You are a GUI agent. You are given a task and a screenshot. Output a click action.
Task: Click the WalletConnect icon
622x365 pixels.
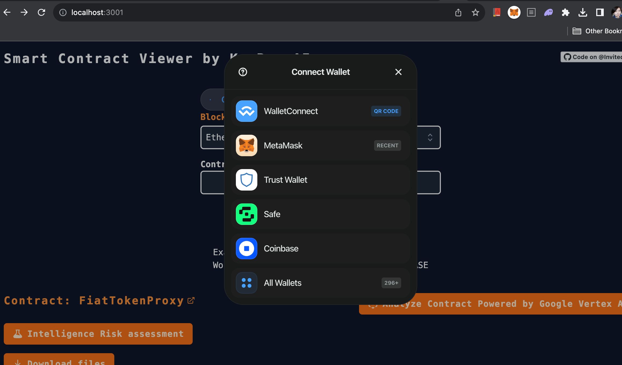(x=246, y=111)
